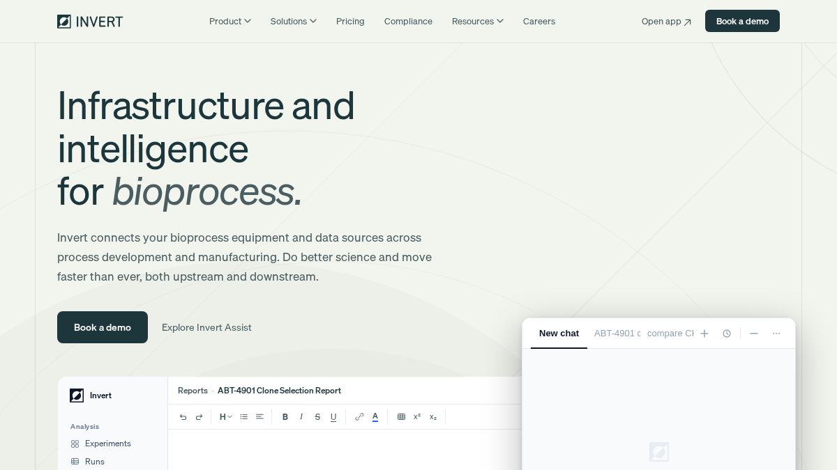
Task: Click Book a demo in the hero section
Action: click(103, 327)
